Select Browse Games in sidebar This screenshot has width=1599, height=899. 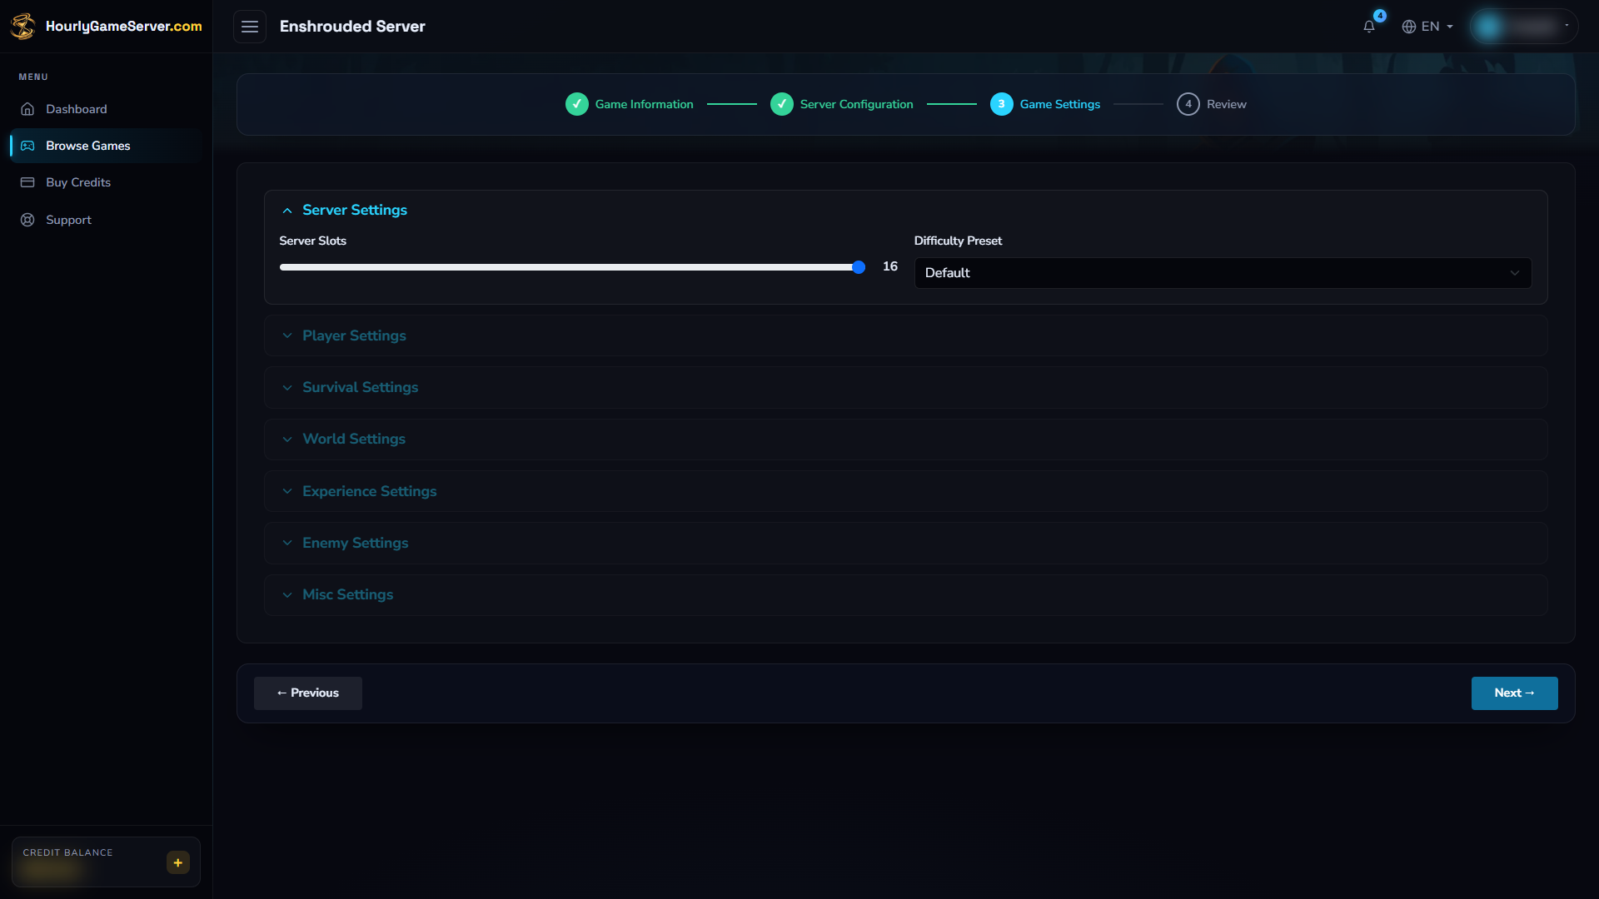[x=106, y=146]
